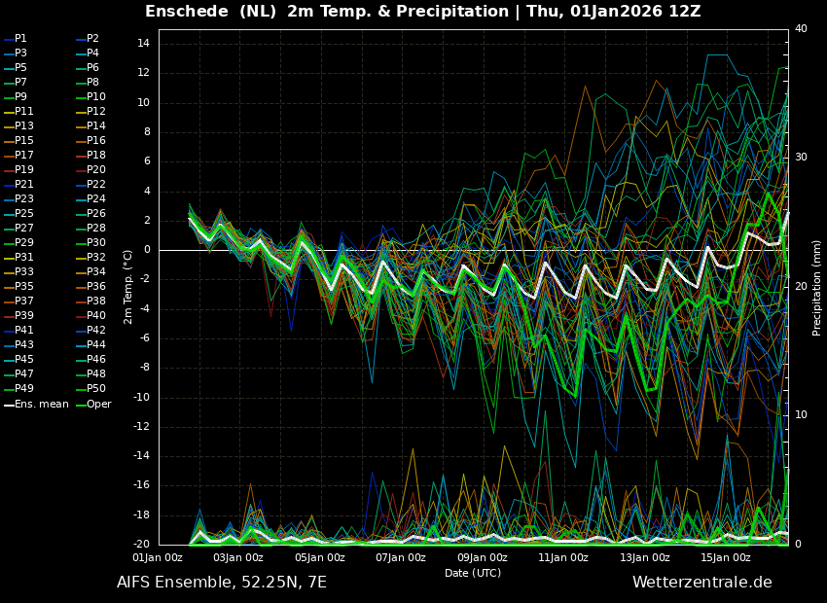Click the AIFS Ensemble, 52.25N, 7E caption
Image resolution: width=827 pixels, height=603 pixels.
(x=222, y=583)
